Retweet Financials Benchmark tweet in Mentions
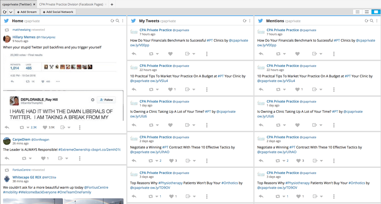381x204 pixels. click(x=278, y=54)
